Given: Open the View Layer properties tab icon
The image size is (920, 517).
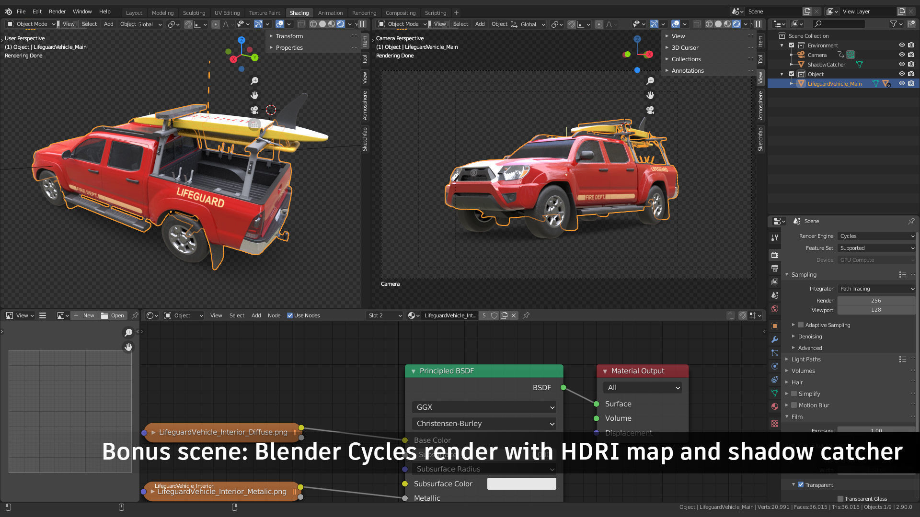Looking at the screenshot, I should click(x=775, y=282).
